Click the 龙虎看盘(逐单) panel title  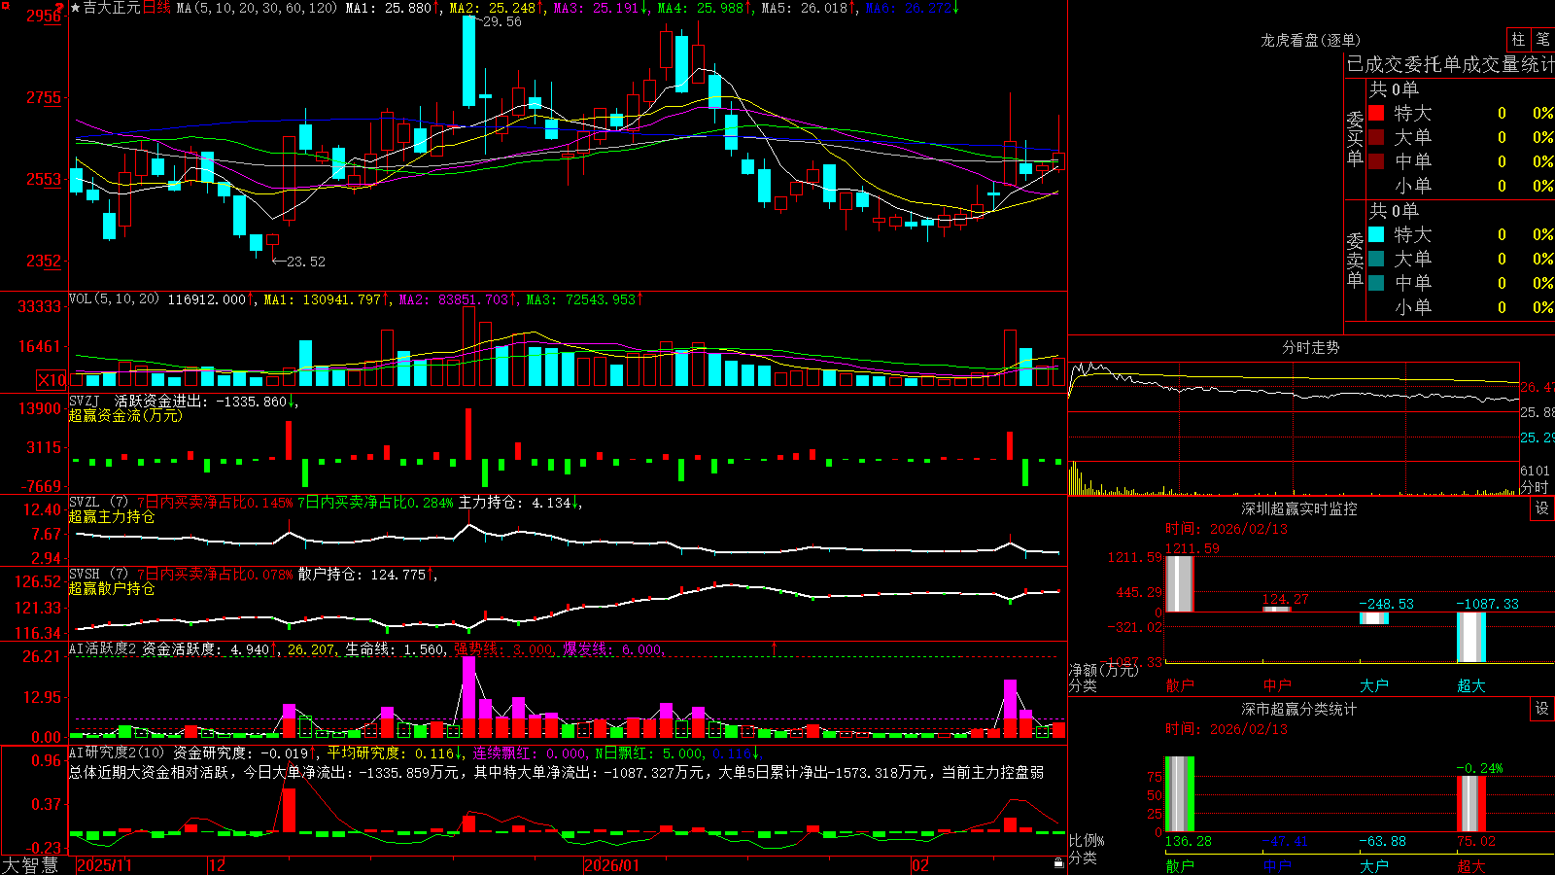click(x=1311, y=40)
